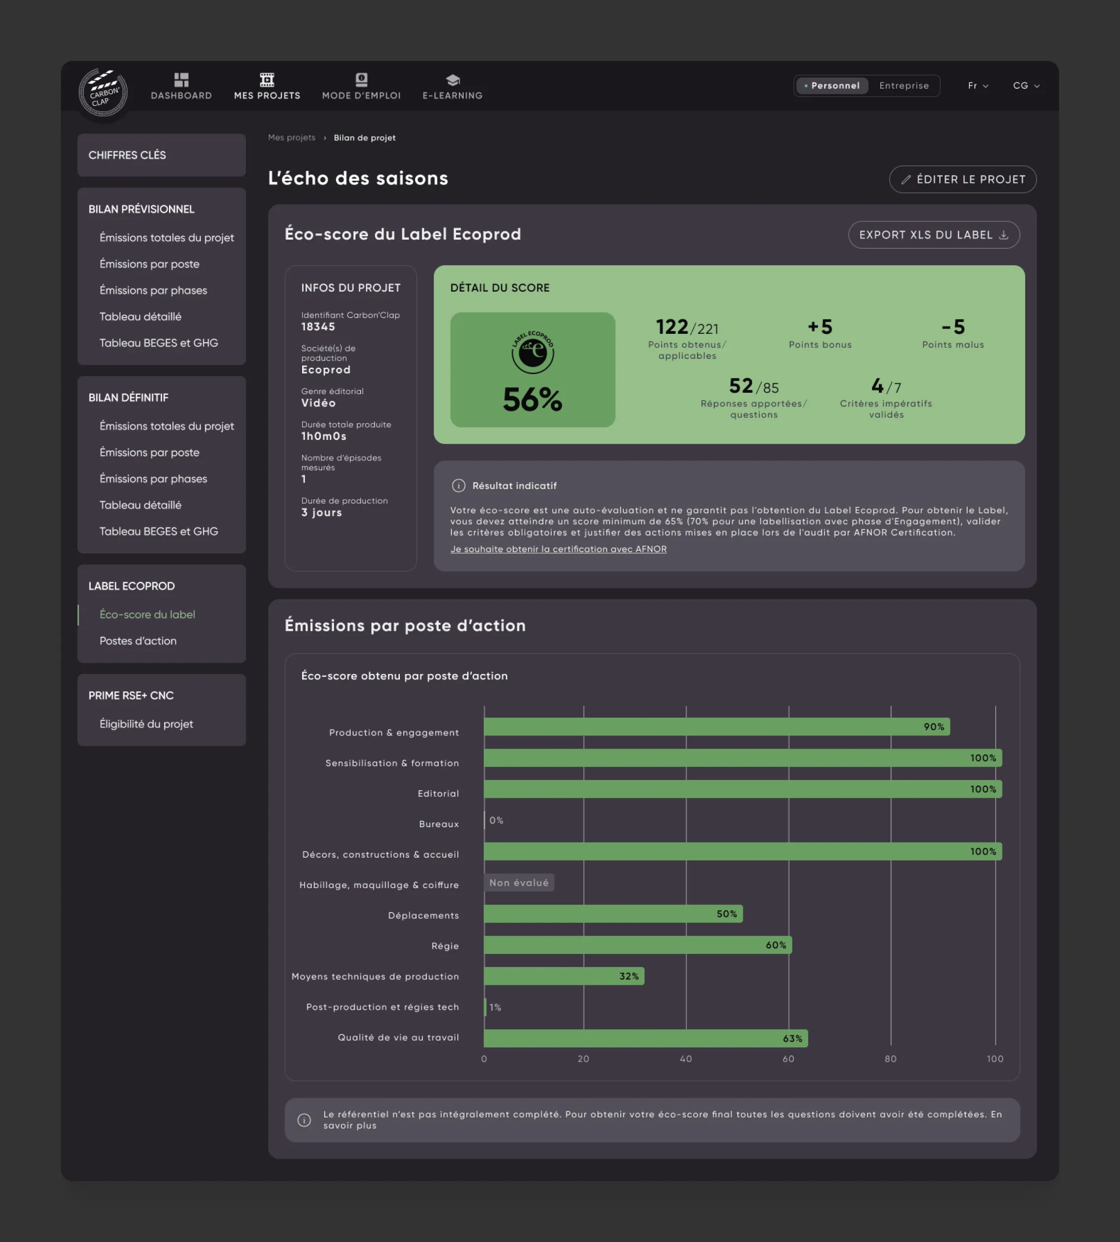Click Éditer le projet button

(x=962, y=180)
